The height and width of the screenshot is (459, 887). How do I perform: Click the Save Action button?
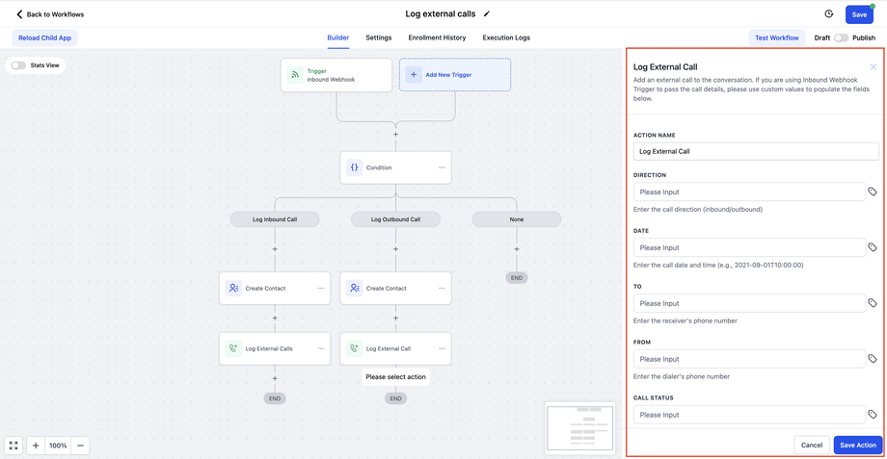(x=857, y=445)
